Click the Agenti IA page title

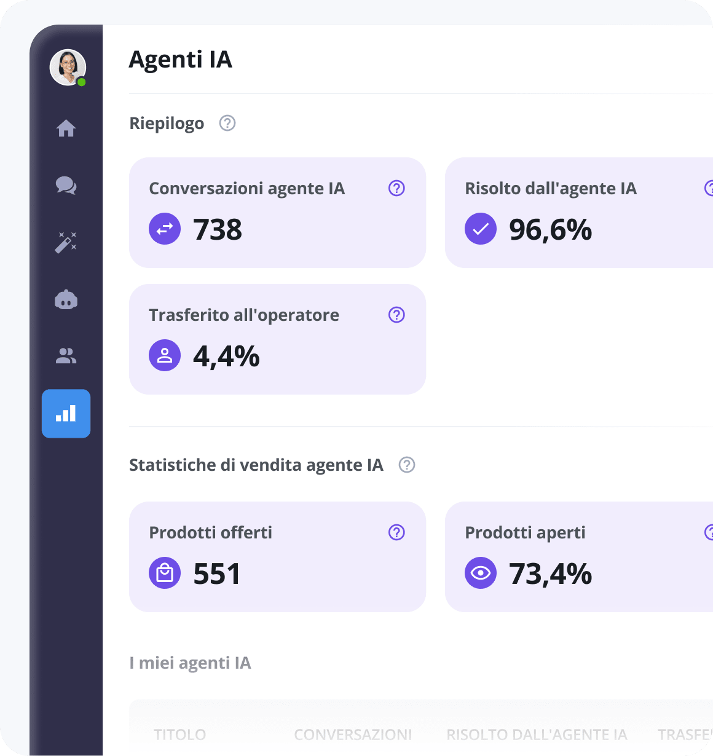[x=180, y=60]
